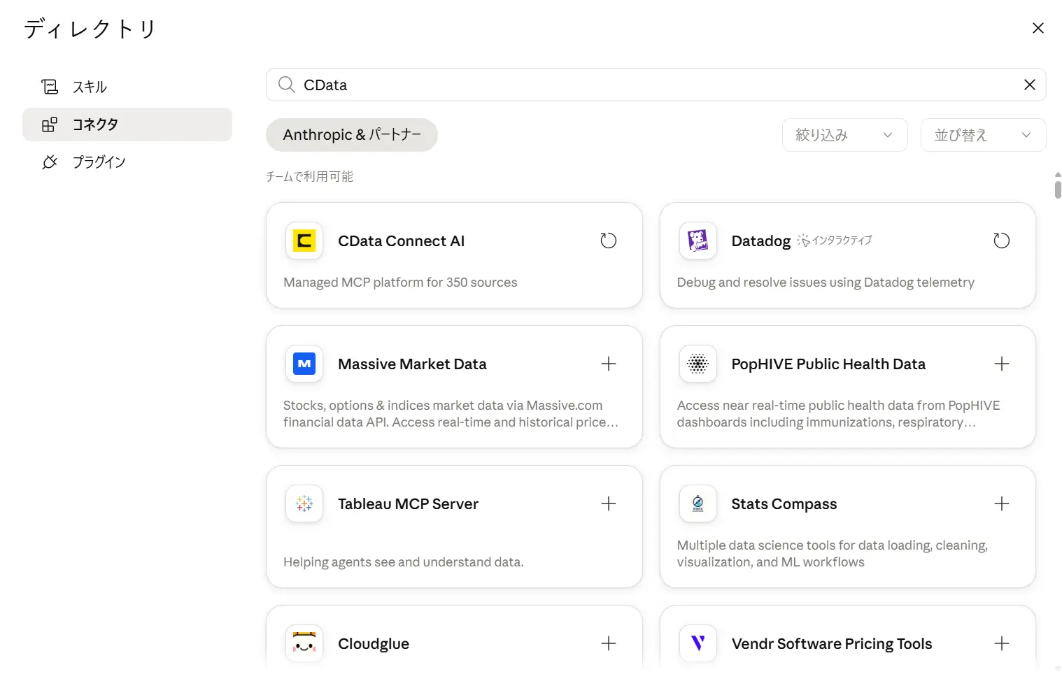Click the results list scrollbar thumb
Image resolution: width=1062 pixels, height=693 pixels.
click(x=1058, y=190)
